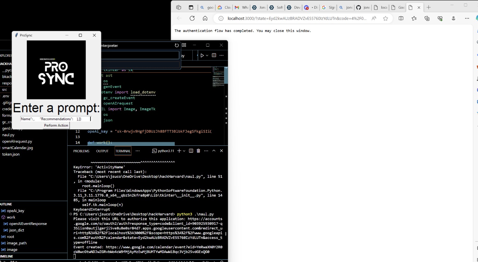
Task: Open naul.py in the Explorer
Action: 8,135
